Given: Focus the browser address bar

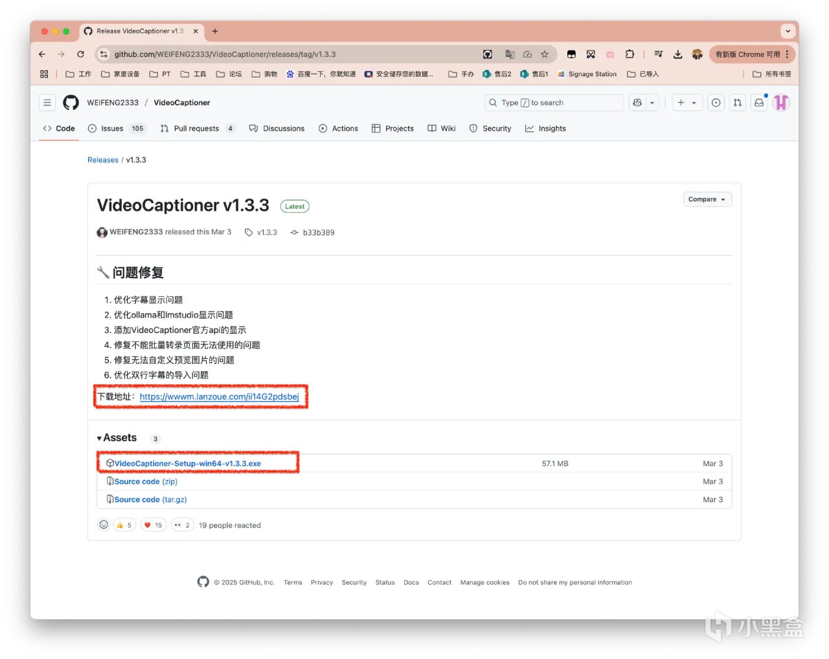Looking at the screenshot, I should pos(291,54).
